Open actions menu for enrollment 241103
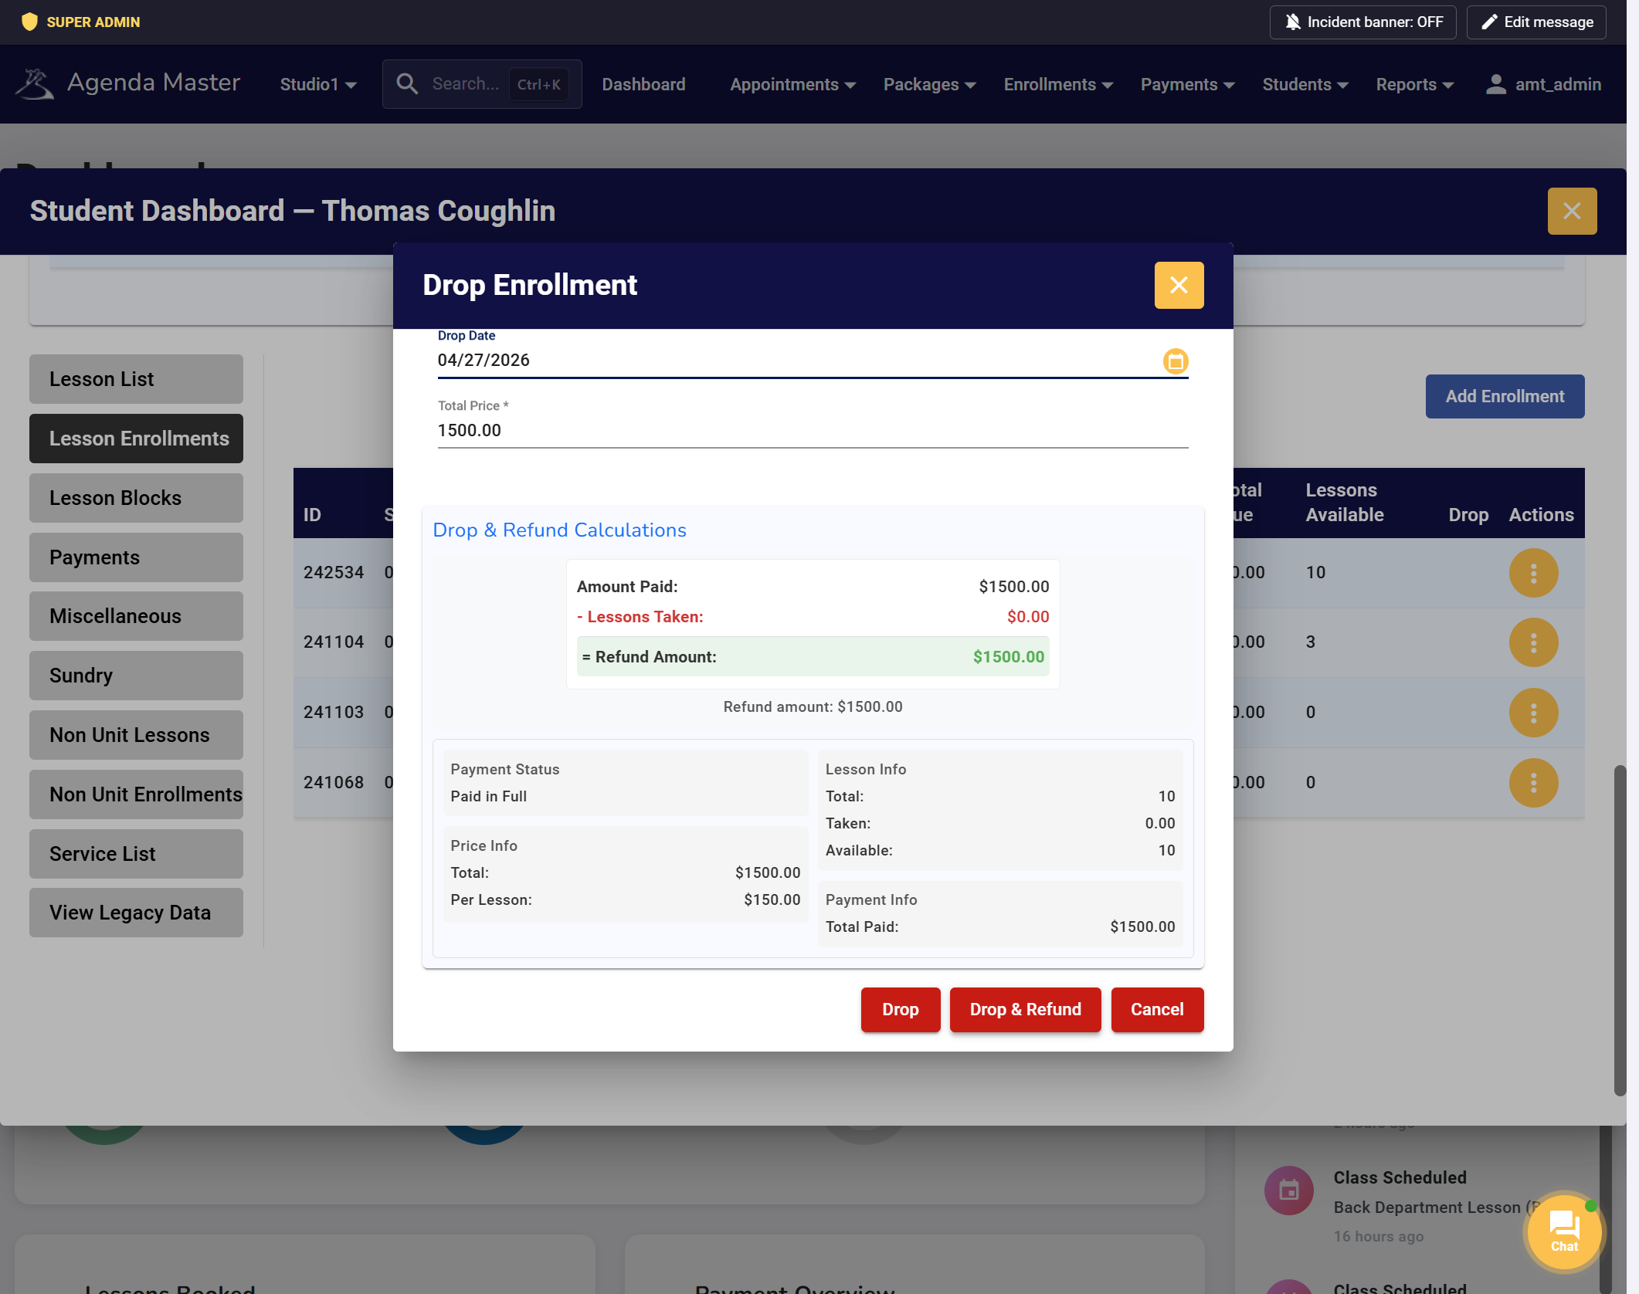Image resolution: width=1639 pixels, height=1294 pixels. point(1533,713)
